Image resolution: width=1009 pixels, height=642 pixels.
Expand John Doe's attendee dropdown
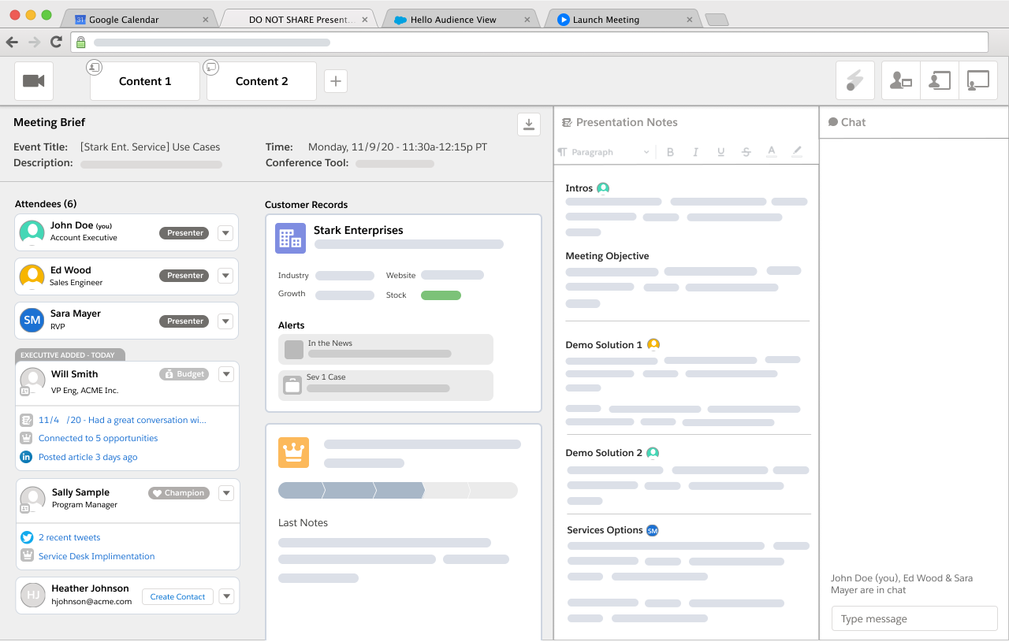click(225, 233)
